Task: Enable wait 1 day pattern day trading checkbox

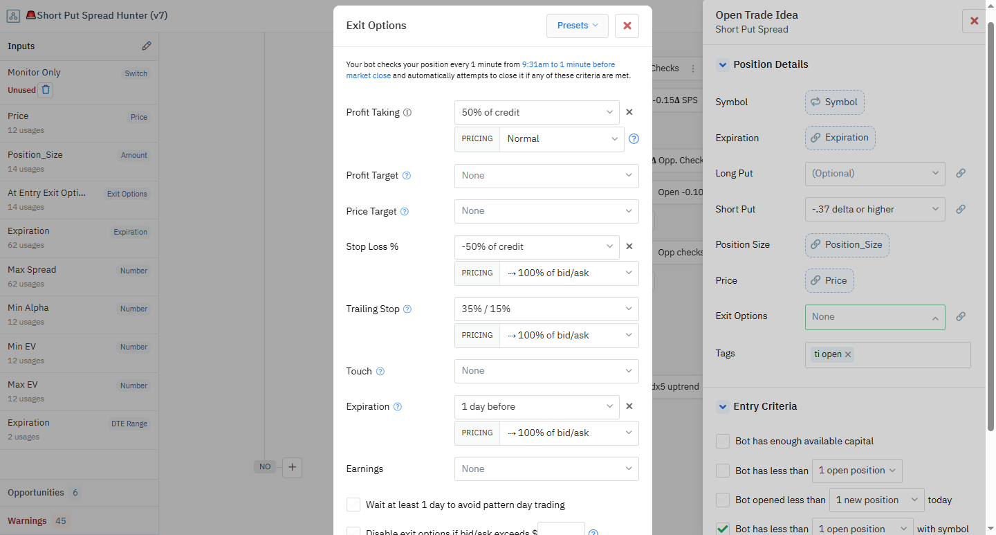Action: click(353, 505)
